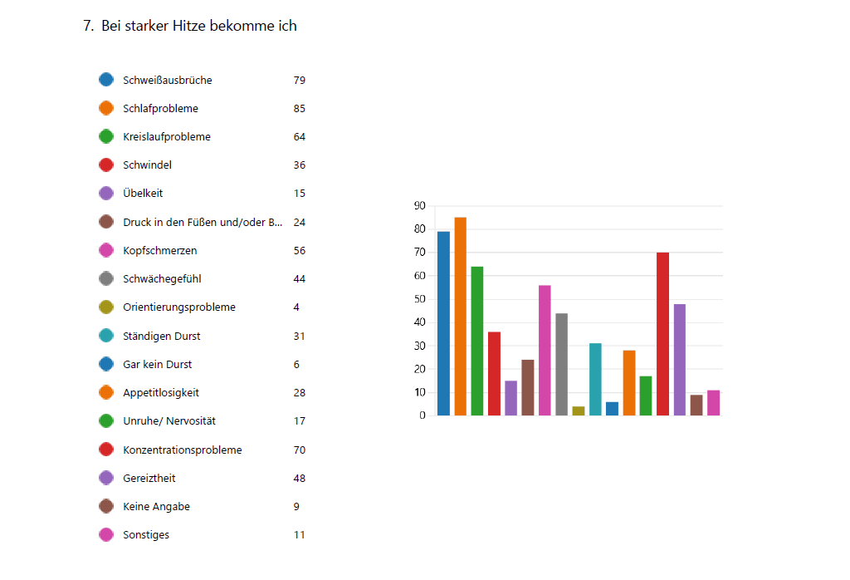This screenshot has width=850, height=580.
Task: Click the teal bar in the chart
Action: pos(595,379)
